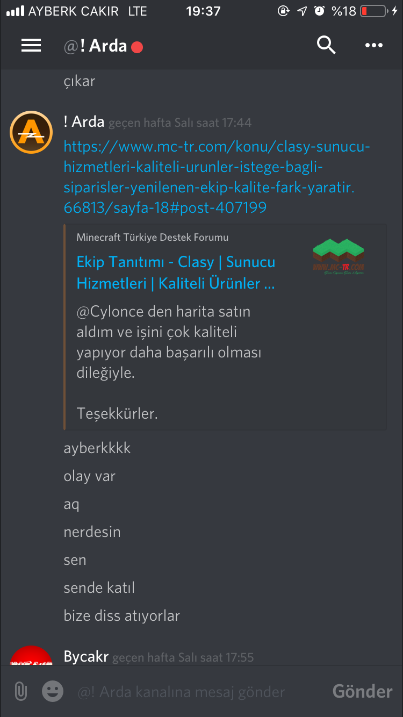Viewport: 403px width, 717px height.
Task: Tap the ! Arda username in the message
Action: (84, 121)
